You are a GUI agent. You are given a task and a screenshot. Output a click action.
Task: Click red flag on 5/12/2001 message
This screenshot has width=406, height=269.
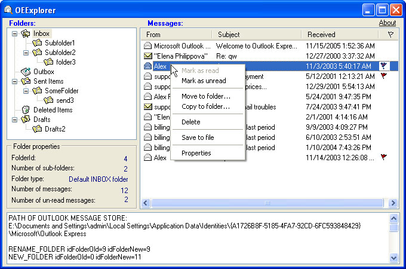click(x=384, y=76)
